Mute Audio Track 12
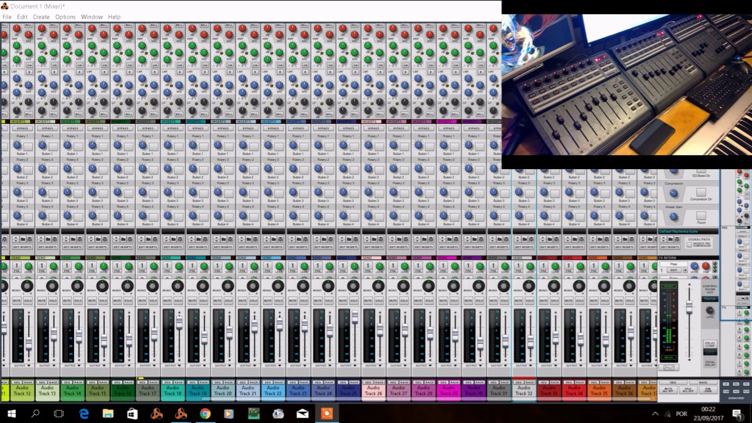 tap(17, 301)
